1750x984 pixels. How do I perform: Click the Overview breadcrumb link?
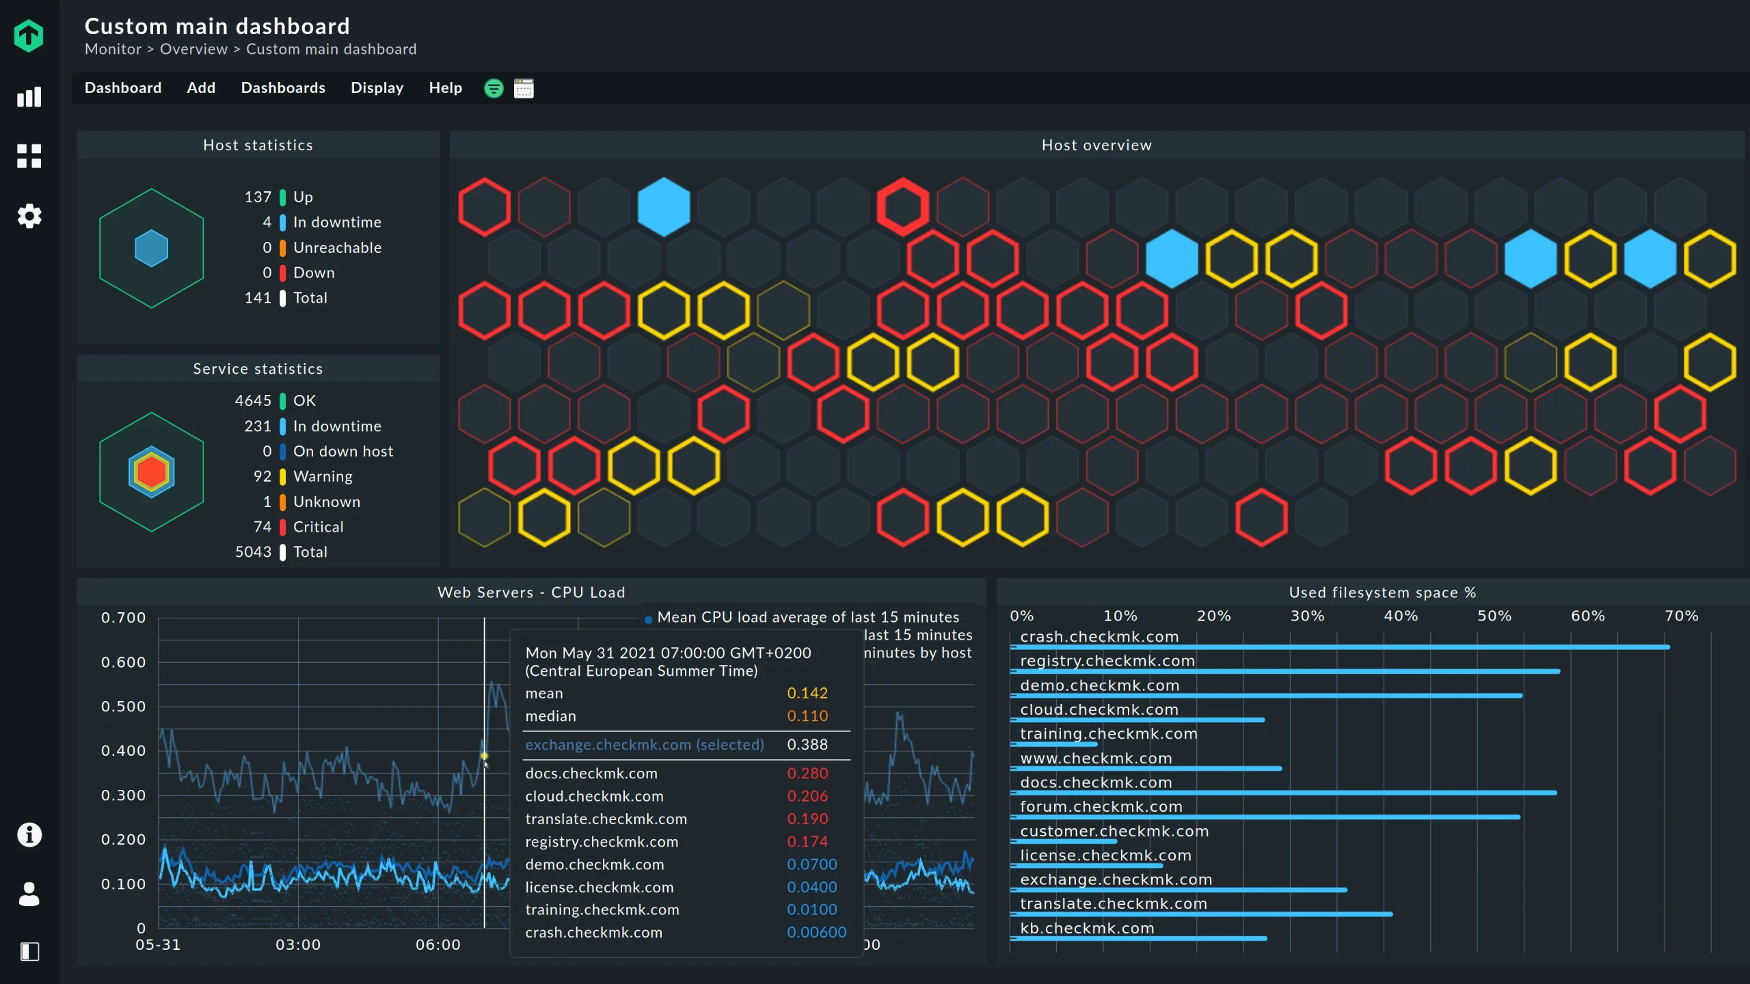coord(193,49)
